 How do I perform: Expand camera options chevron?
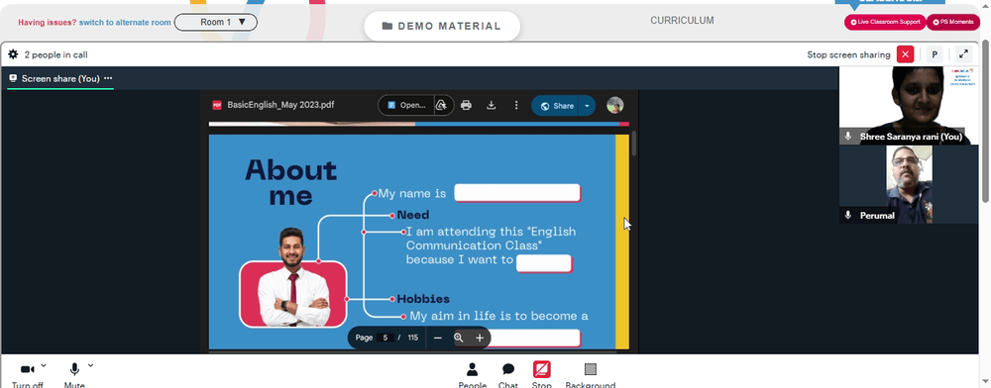tap(44, 365)
